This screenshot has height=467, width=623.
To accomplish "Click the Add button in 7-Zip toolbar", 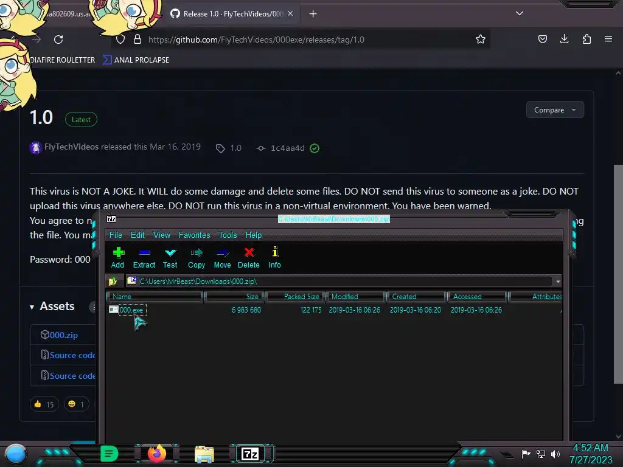I will point(117,258).
